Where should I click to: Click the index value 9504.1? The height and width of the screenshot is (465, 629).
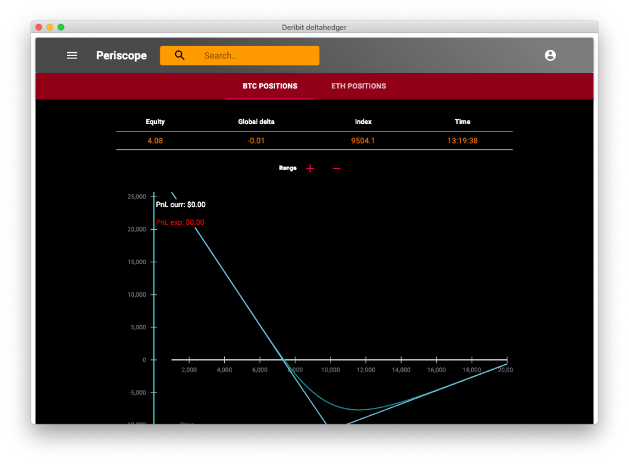coord(363,141)
